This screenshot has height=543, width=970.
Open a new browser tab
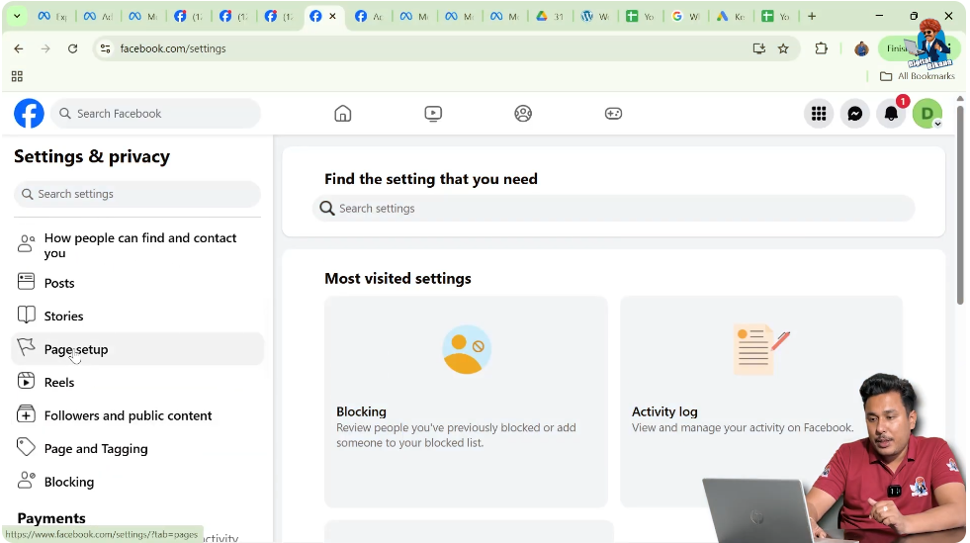point(812,16)
